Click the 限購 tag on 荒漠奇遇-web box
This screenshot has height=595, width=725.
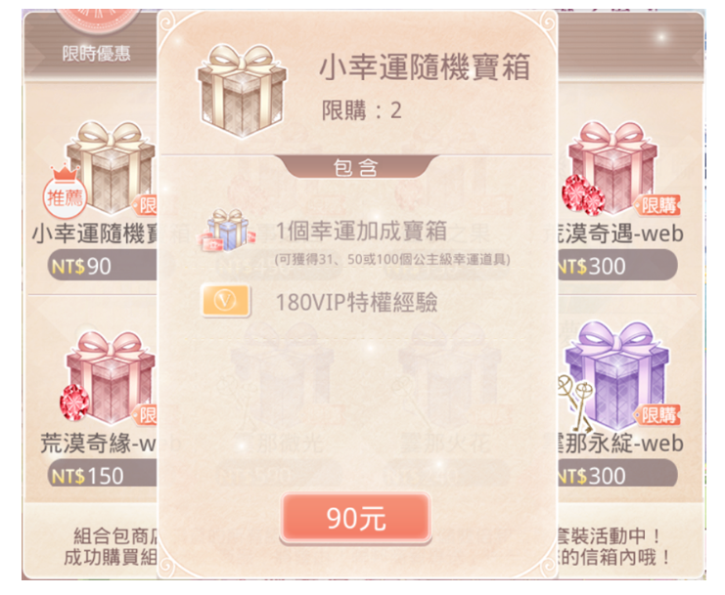pyautogui.click(x=657, y=205)
